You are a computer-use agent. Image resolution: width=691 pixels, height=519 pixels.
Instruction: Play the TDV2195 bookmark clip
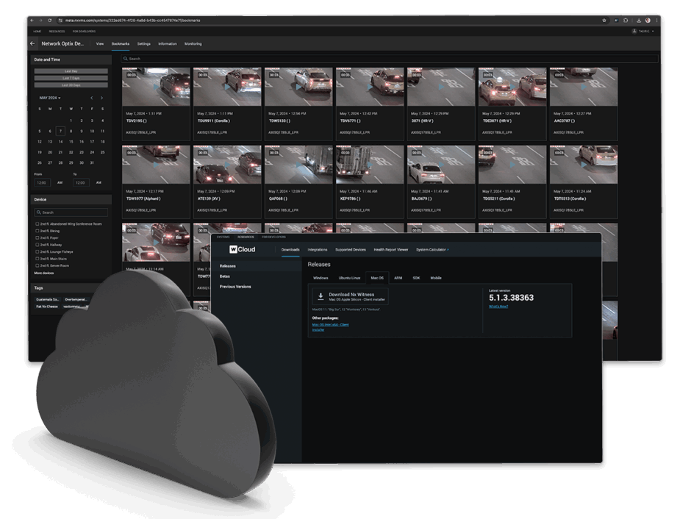(156, 87)
